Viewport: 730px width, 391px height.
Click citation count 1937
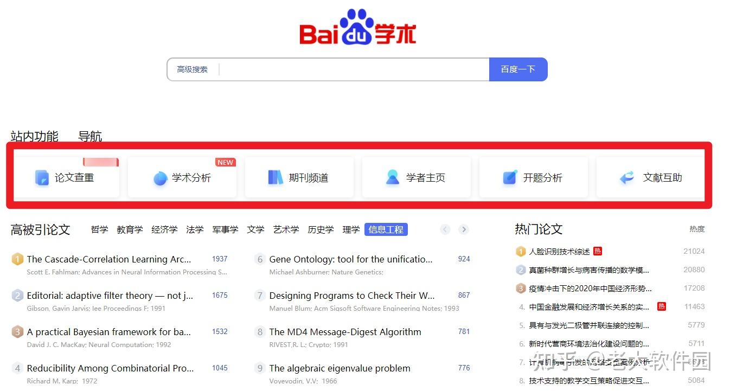point(220,259)
